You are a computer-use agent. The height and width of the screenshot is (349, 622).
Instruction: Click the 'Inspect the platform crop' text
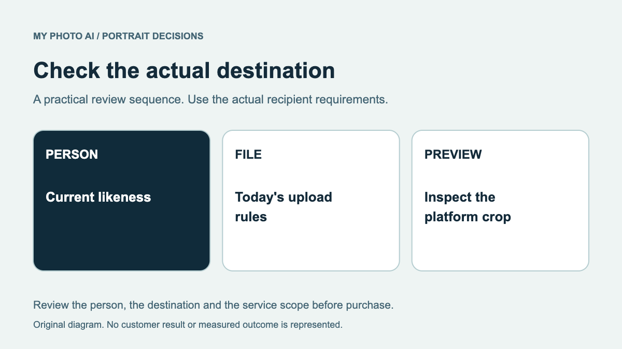[x=468, y=207]
